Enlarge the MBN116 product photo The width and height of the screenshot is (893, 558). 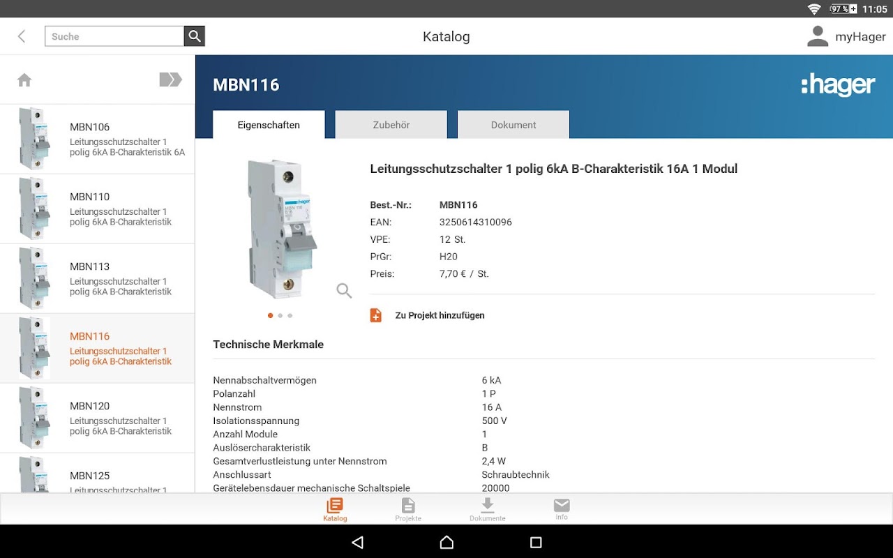(x=283, y=229)
